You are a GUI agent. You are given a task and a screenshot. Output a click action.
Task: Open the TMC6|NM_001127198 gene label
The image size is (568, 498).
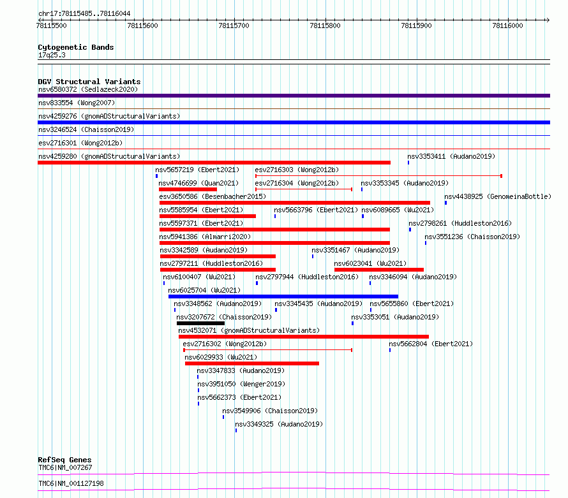(71, 483)
